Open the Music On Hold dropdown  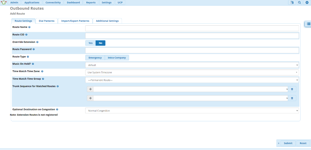tap(192, 65)
